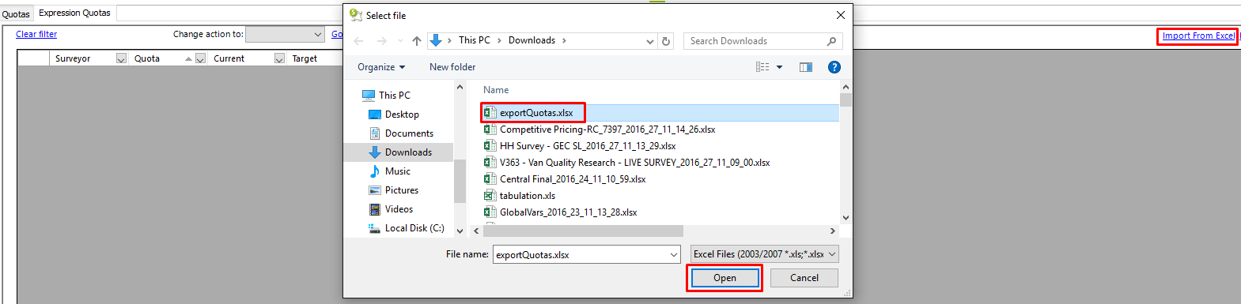The image size is (1241, 304).
Task: Open Surveyor column filter dropdown
Action: 121,58
